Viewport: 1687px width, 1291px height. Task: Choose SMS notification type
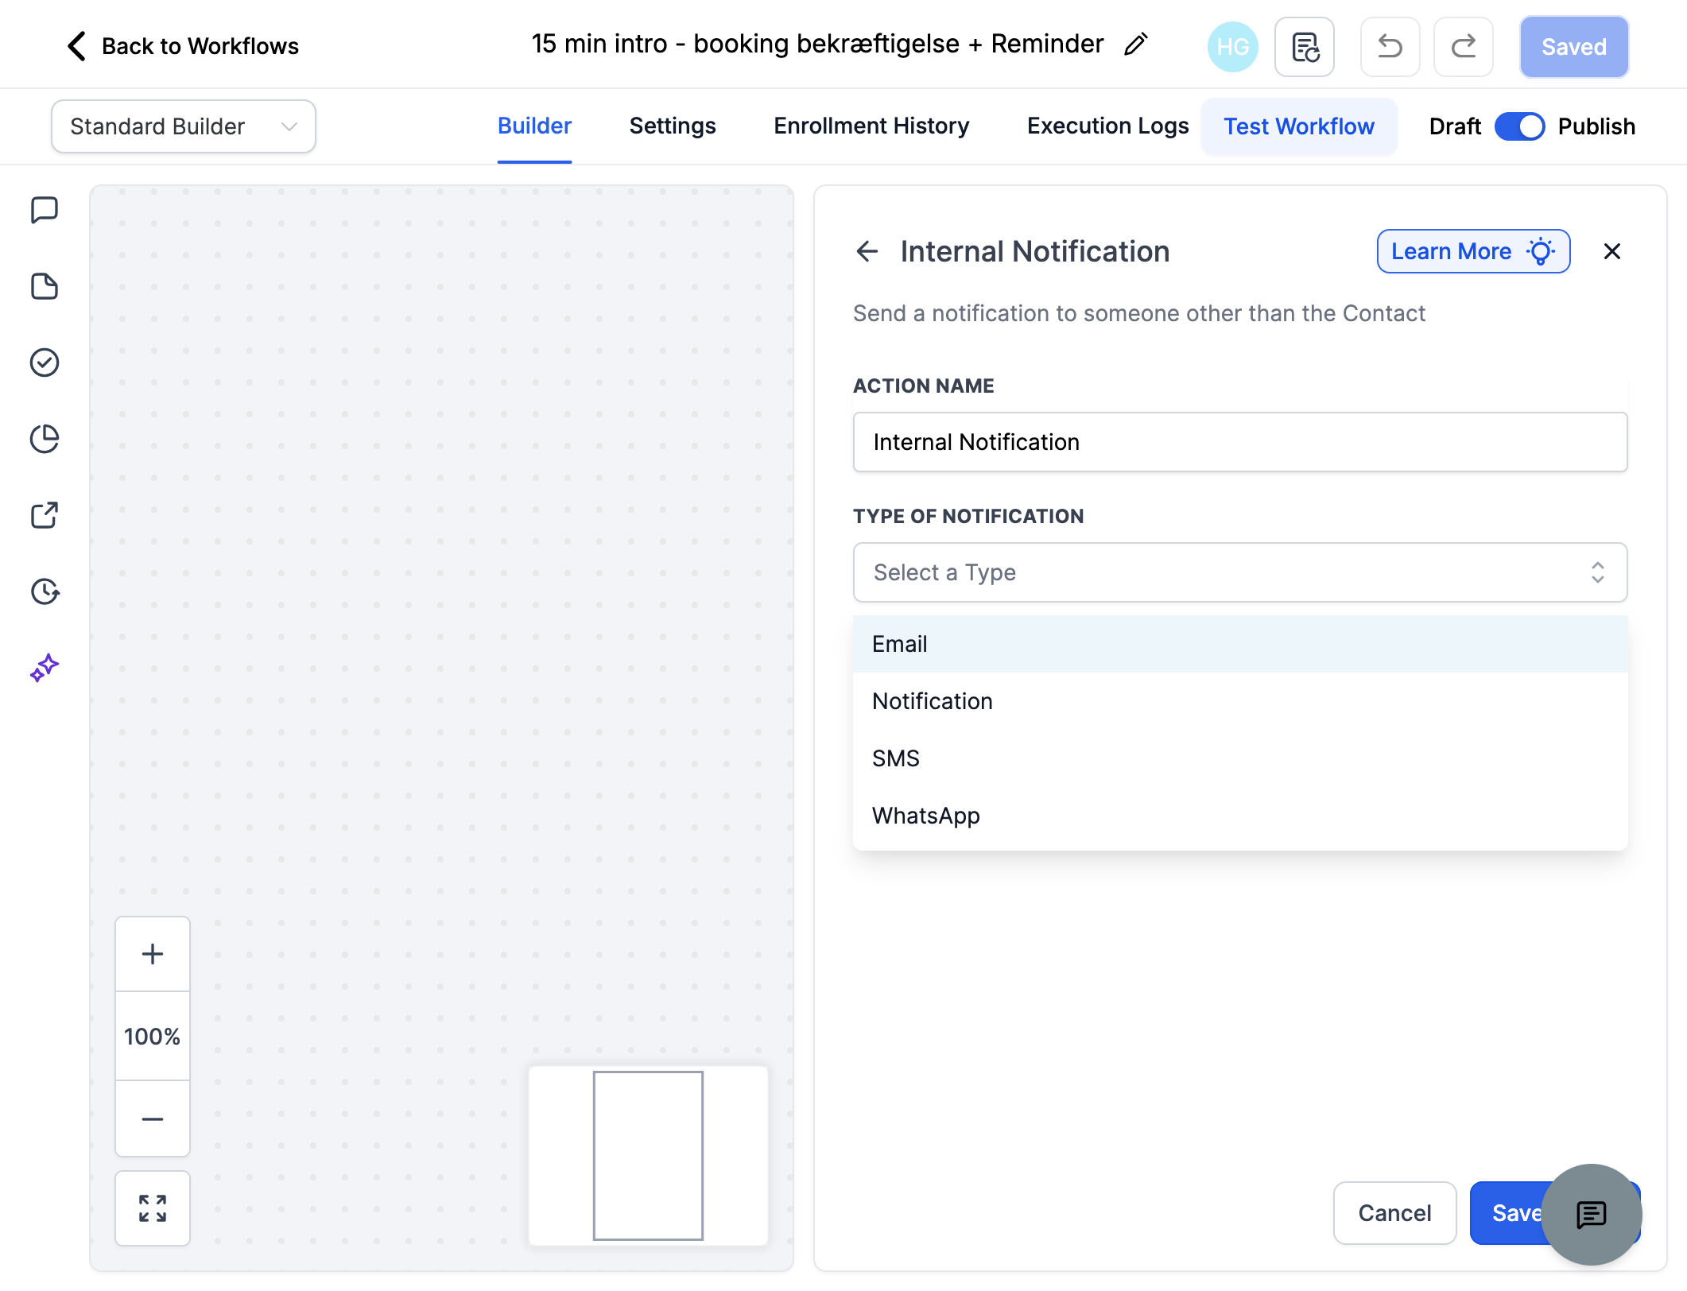click(1240, 758)
